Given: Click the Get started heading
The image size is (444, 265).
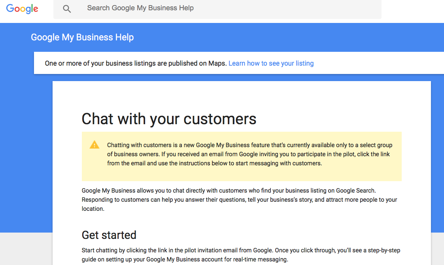Looking at the screenshot, I should (109, 235).
